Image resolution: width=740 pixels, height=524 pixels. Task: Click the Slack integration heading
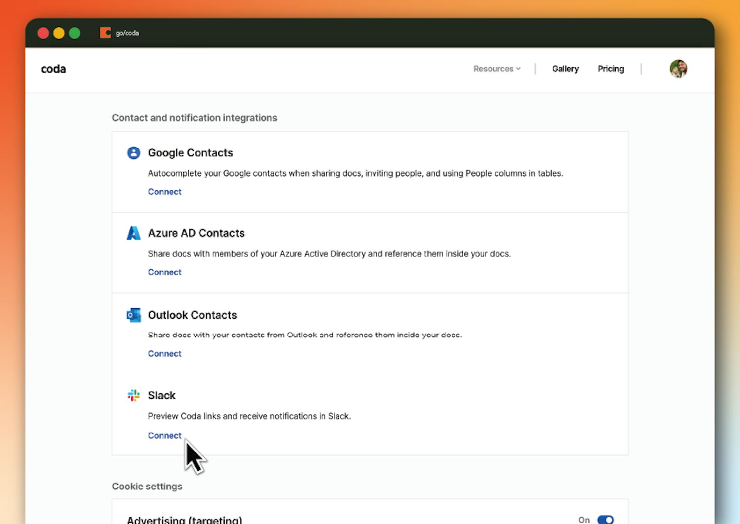point(162,395)
